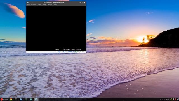Click the hard disk activity status icon
The image size is (179, 101).
59,52
